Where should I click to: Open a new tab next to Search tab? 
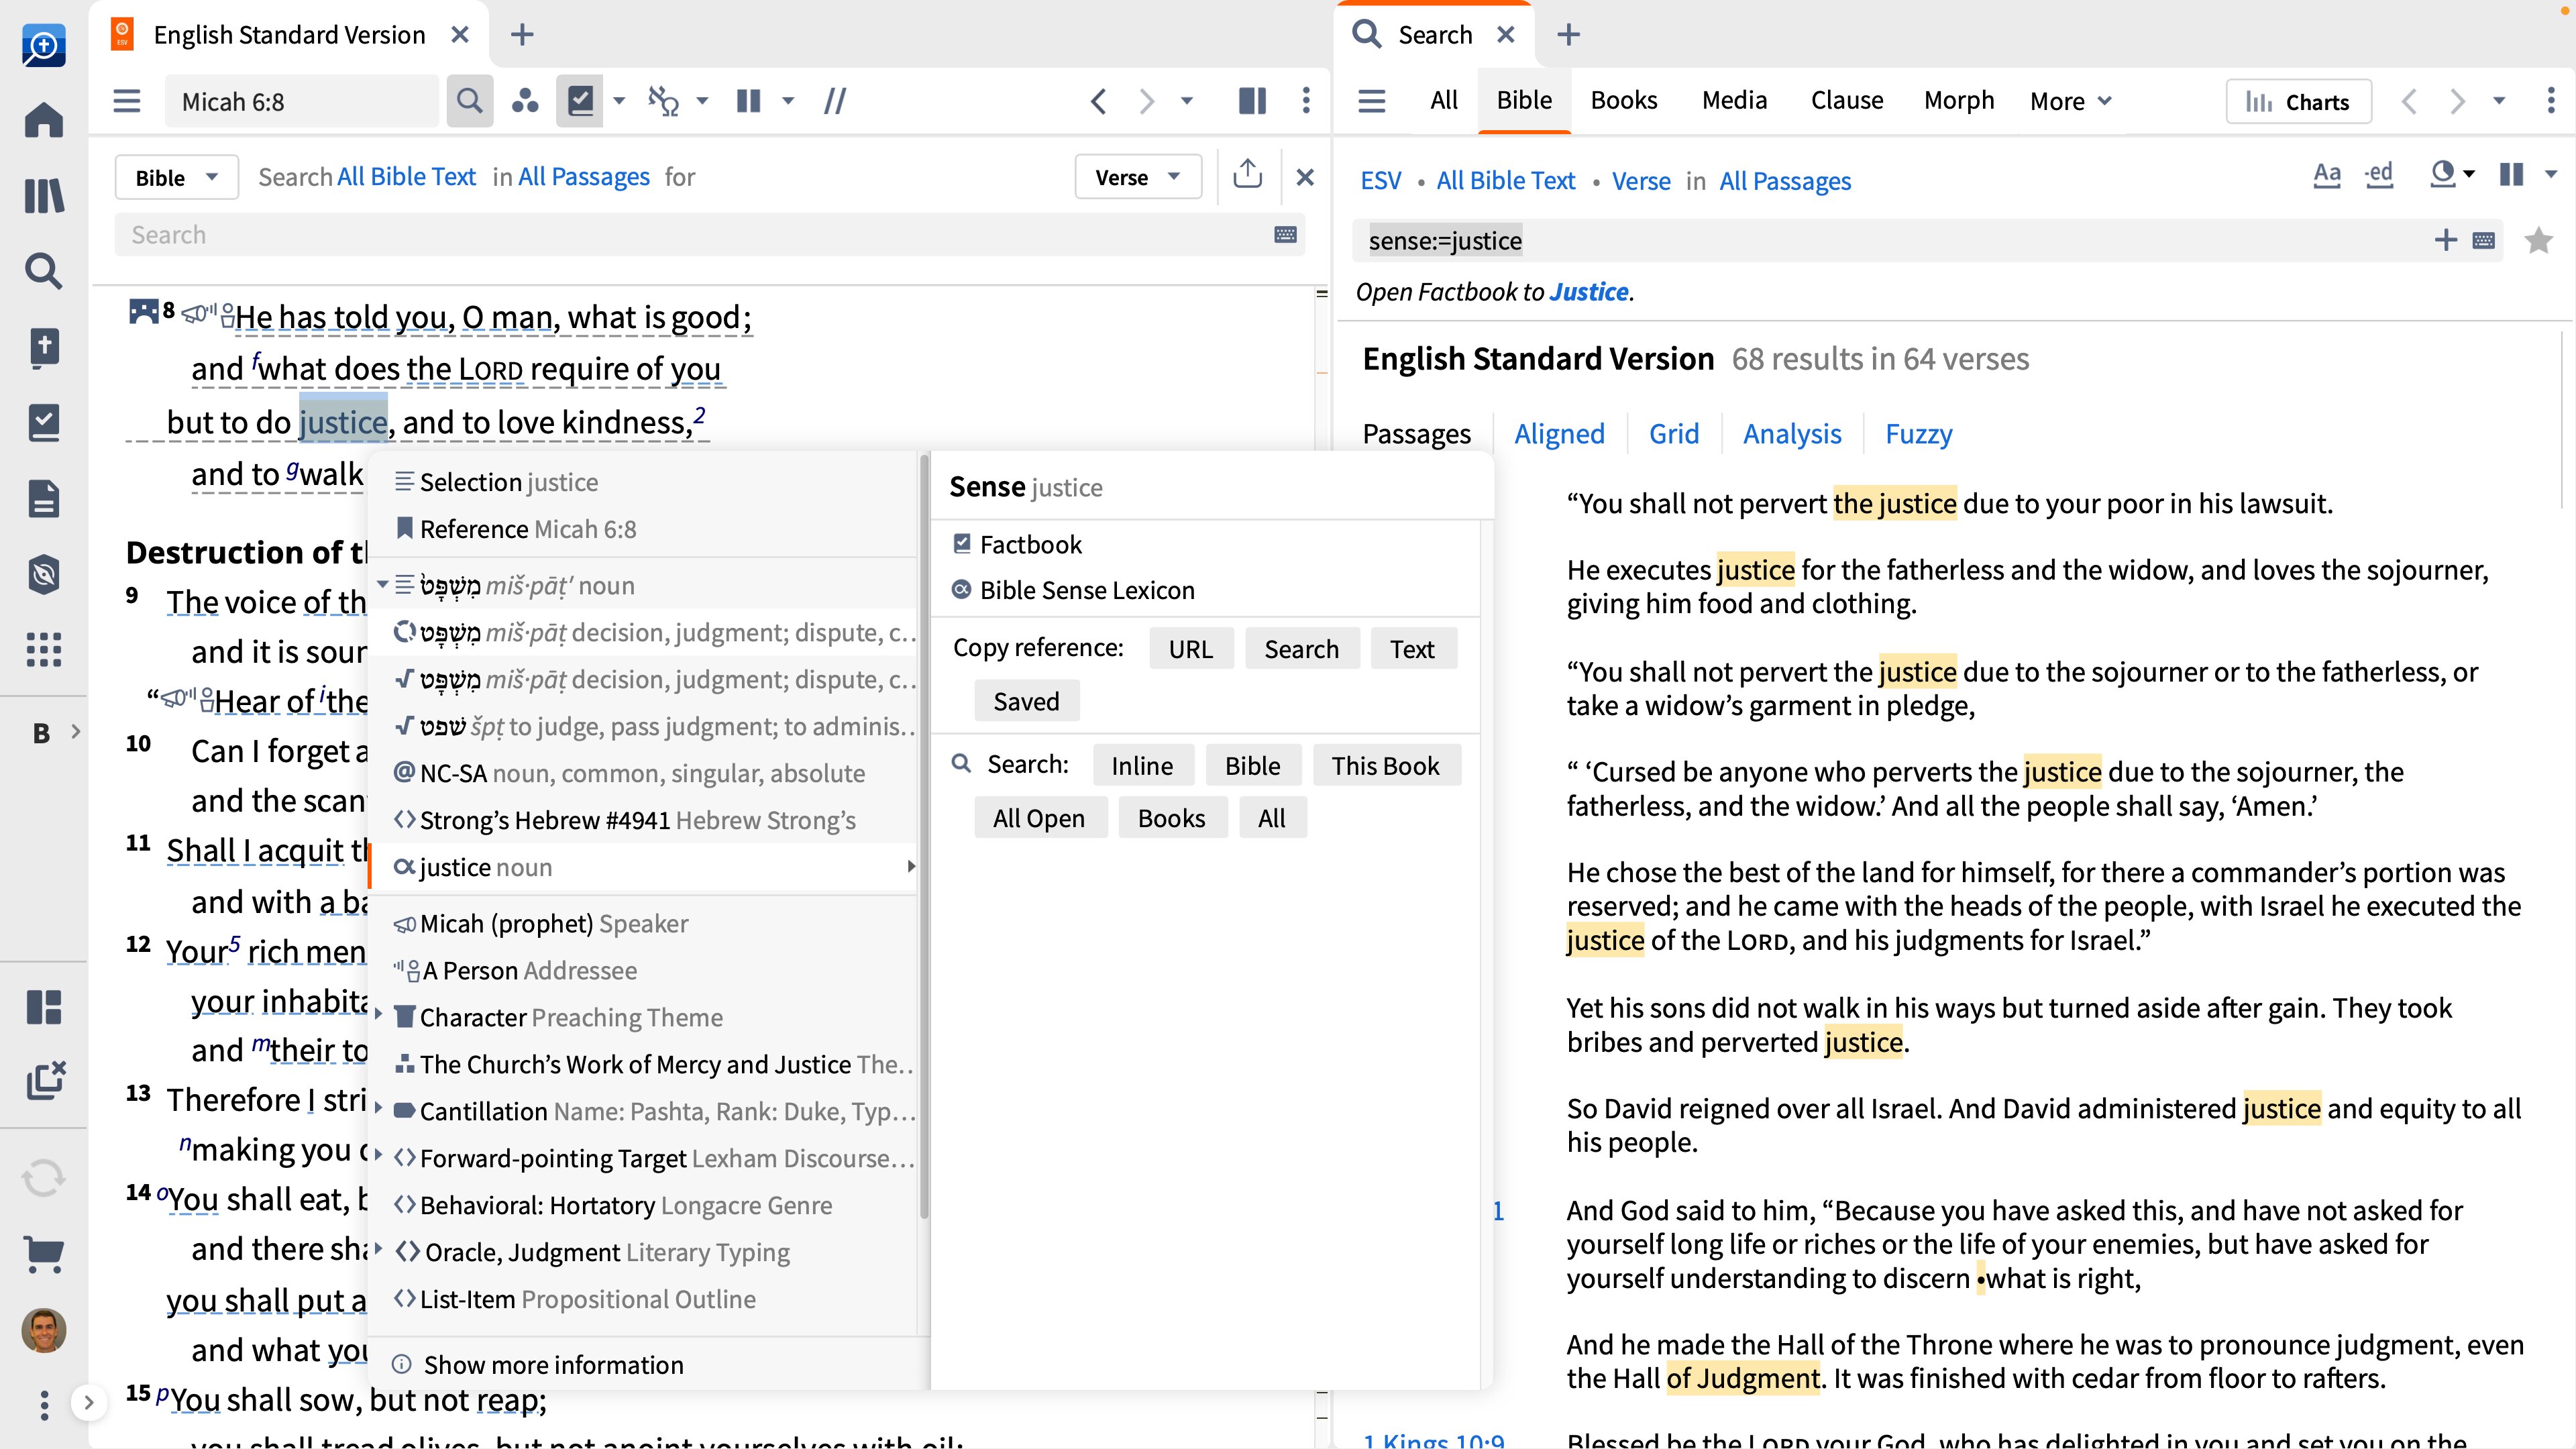1568,35
